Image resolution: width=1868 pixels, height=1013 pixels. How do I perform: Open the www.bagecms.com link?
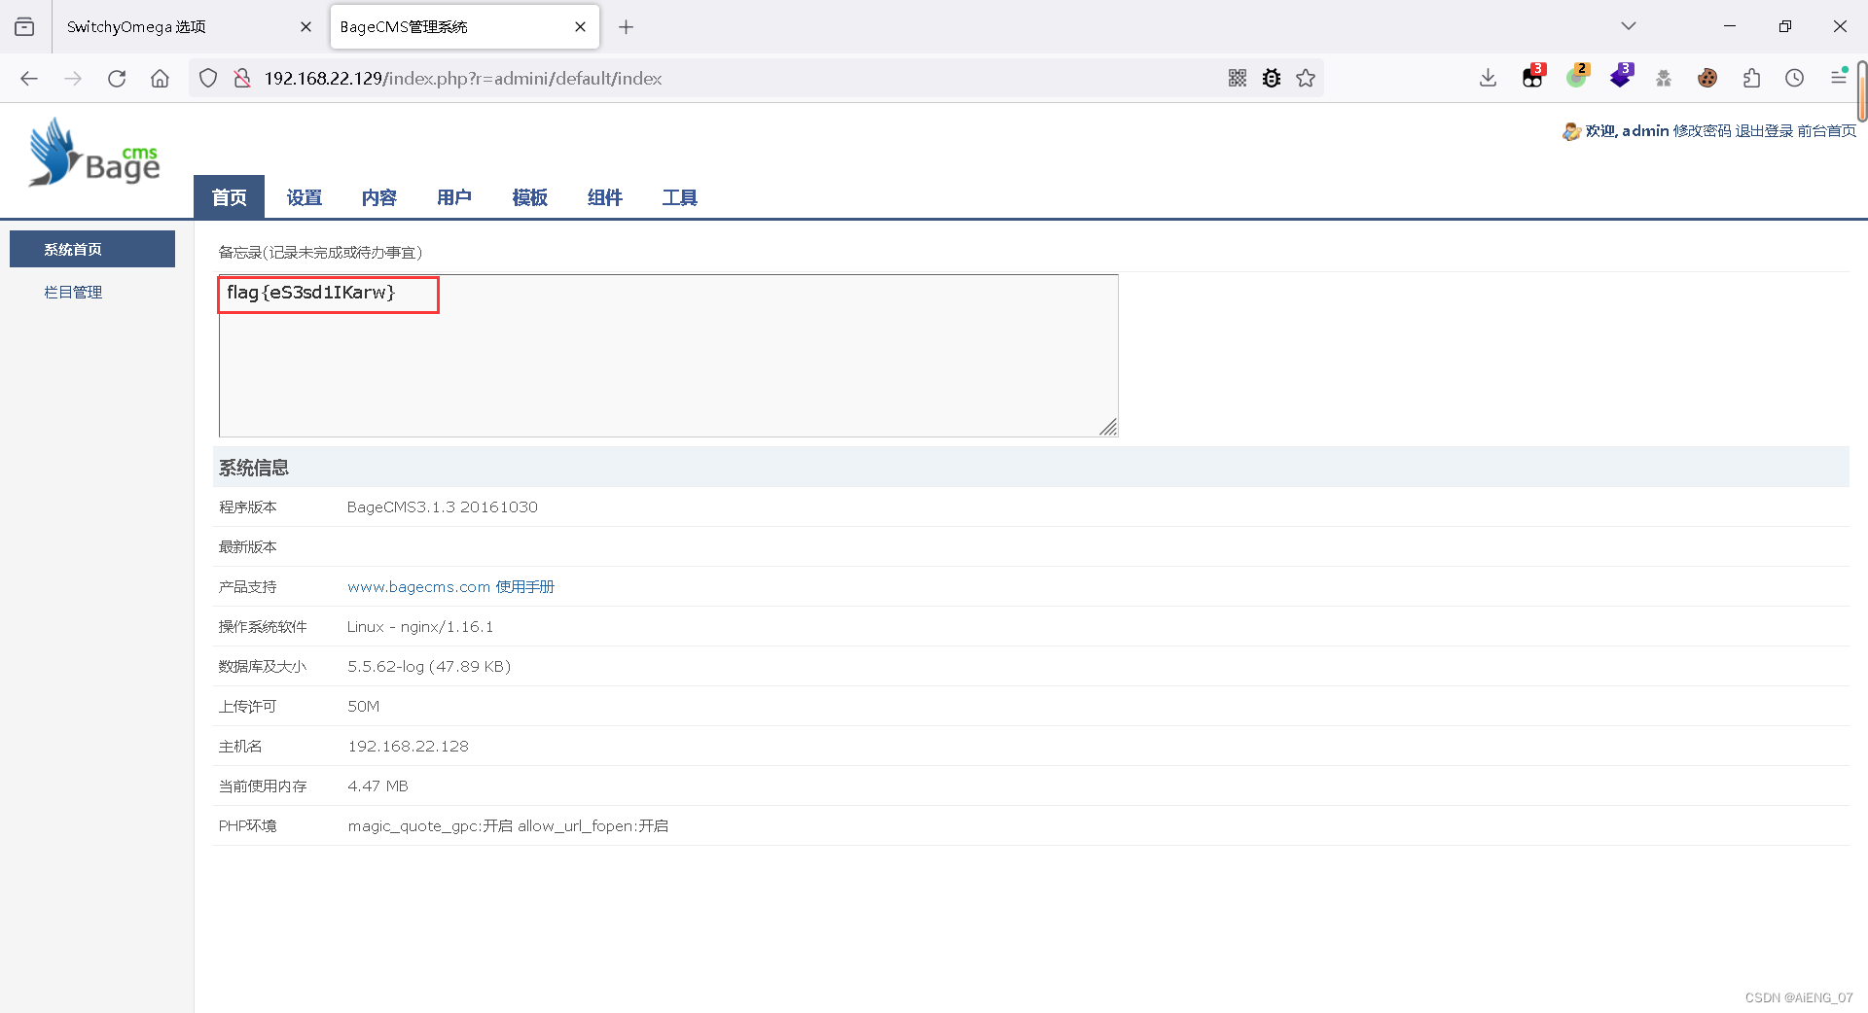[418, 586]
